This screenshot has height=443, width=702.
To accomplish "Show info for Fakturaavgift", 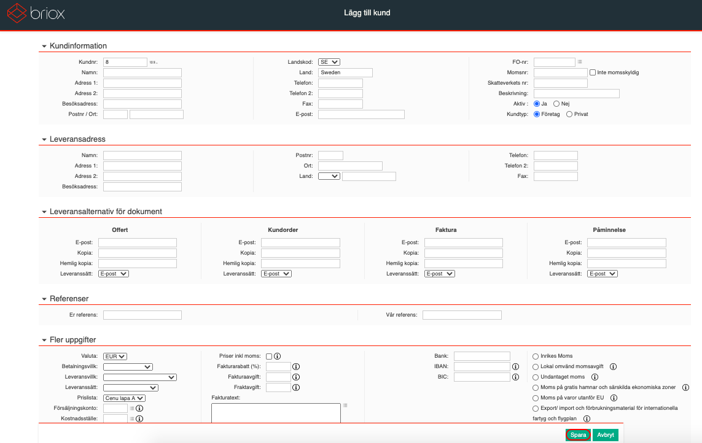I will 296,377.
